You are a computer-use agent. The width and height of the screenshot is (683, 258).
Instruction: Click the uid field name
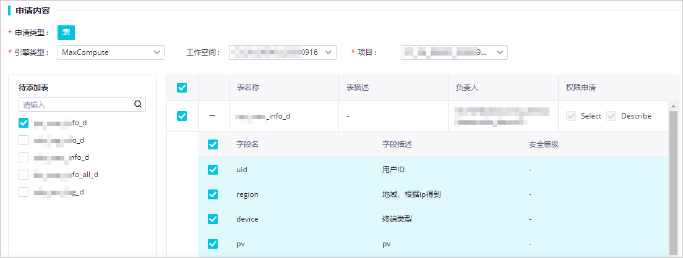point(242,169)
